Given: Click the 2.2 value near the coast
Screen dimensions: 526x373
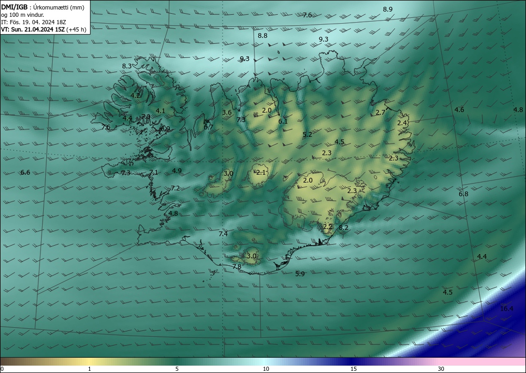Looking at the screenshot, I should [x=328, y=226].
